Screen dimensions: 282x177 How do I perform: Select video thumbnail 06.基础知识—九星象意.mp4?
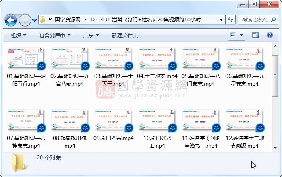pyautogui.click(x=244, y=58)
